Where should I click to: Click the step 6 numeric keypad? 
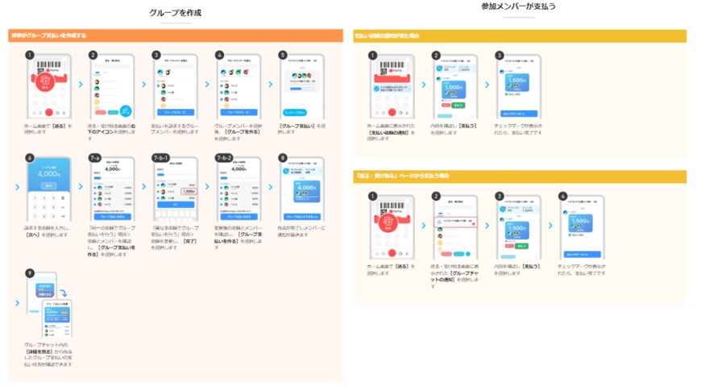[x=49, y=205]
